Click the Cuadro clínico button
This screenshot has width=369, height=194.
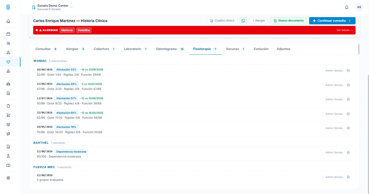pyautogui.click(x=222, y=21)
